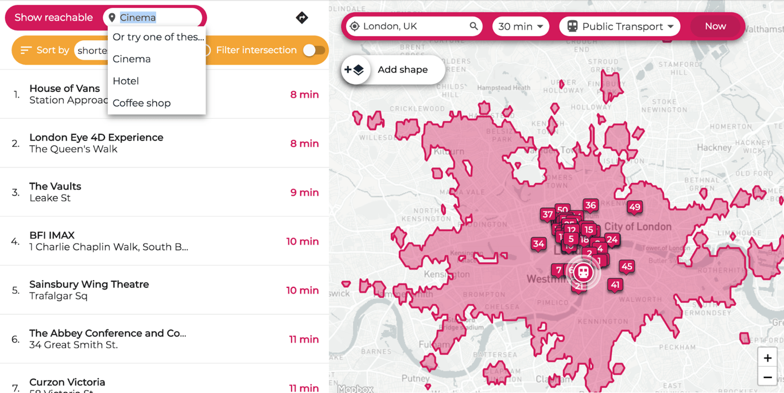Click the Add shape layers icon
The height and width of the screenshot is (393, 784).
click(x=355, y=70)
